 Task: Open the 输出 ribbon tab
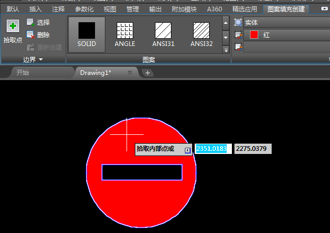tap(155, 9)
